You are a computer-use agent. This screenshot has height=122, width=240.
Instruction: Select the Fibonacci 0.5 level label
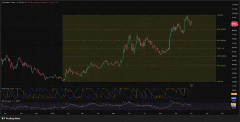[220, 48]
